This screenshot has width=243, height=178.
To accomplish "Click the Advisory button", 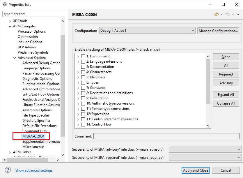I will pyautogui.click(x=226, y=83).
